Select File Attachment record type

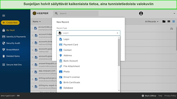[x=87, y=66]
